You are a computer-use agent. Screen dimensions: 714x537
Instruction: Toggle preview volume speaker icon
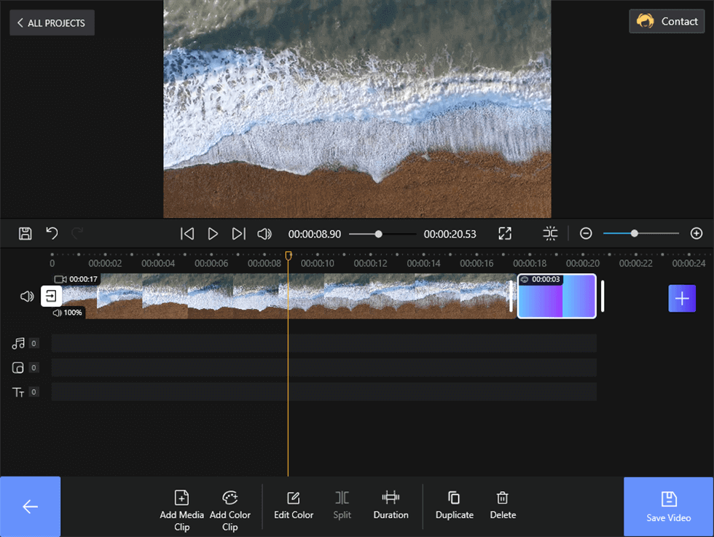point(264,234)
